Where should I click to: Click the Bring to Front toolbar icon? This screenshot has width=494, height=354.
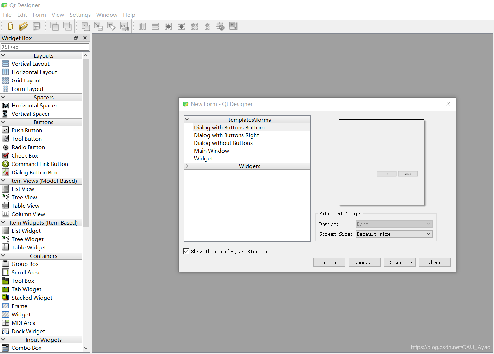[x=67, y=26]
